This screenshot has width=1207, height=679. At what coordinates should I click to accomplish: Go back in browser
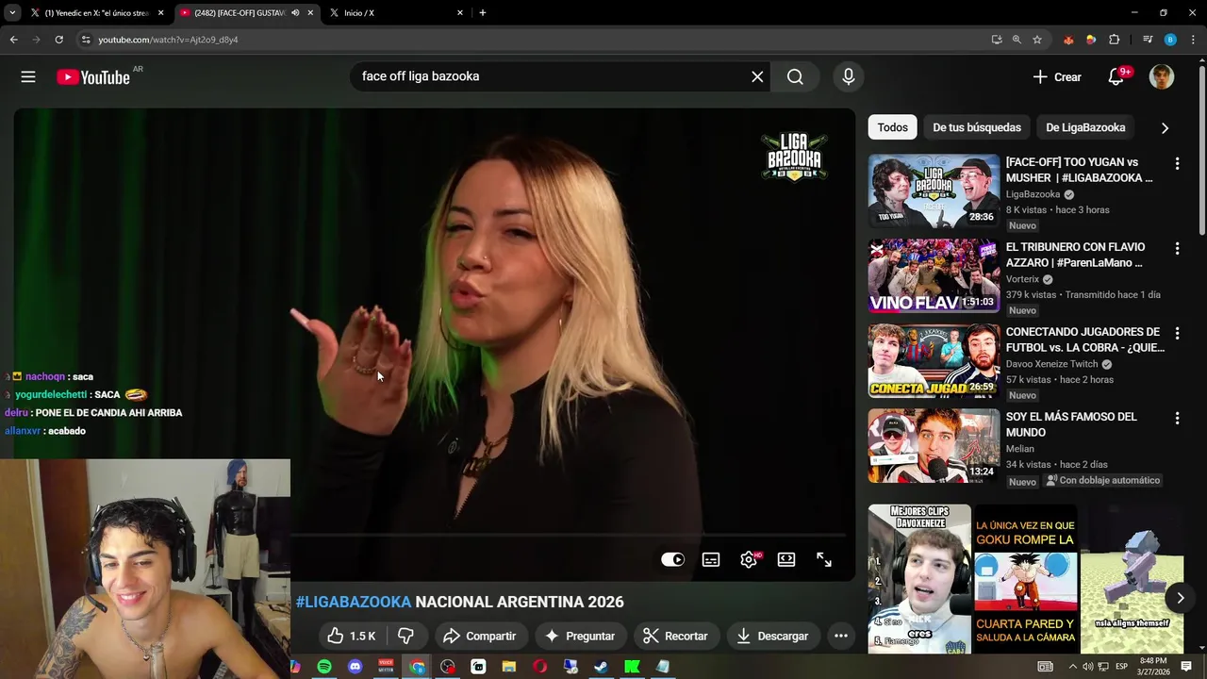[x=13, y=40]
